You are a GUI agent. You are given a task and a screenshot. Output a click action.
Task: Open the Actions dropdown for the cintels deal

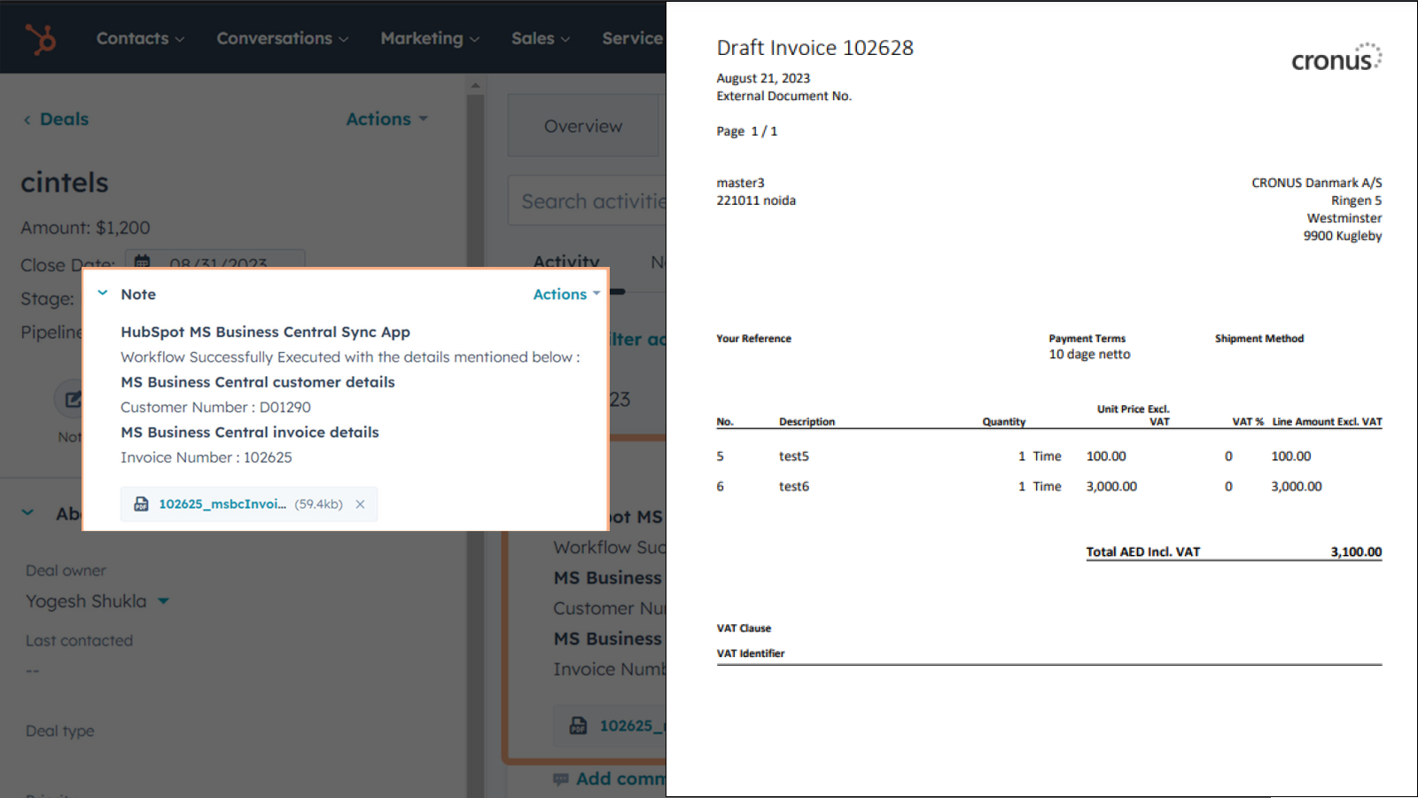(x=386, y=118)
